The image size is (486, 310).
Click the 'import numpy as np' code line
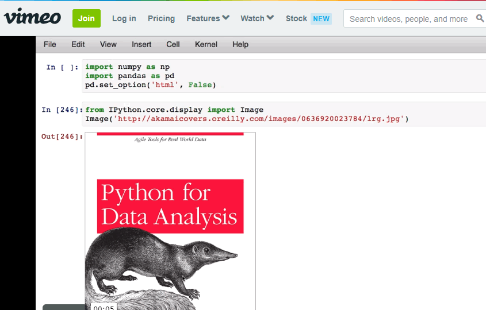coord(127,67)
